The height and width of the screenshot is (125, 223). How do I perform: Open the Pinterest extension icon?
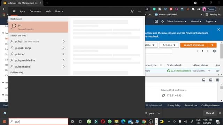pos(171,9)
